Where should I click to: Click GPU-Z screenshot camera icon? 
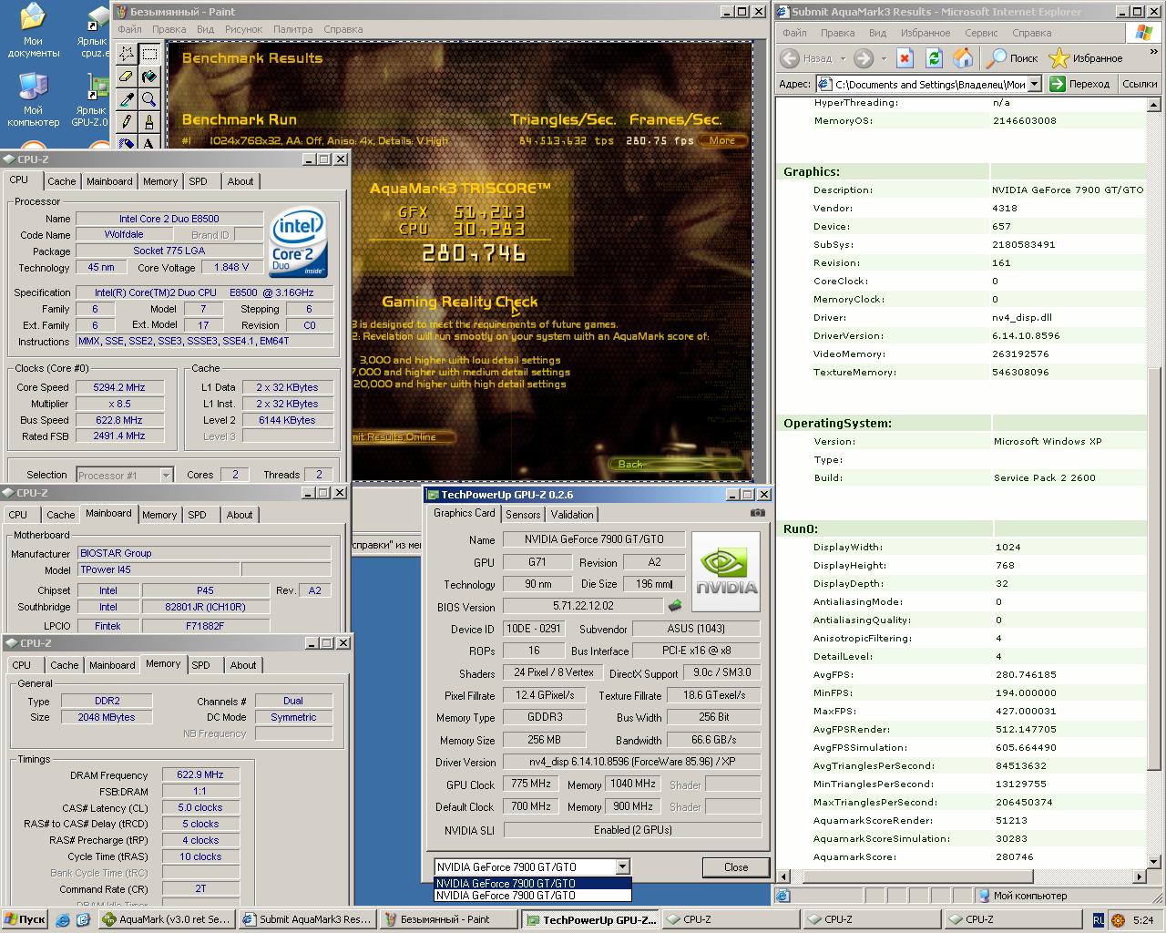[x=757, y=513]
